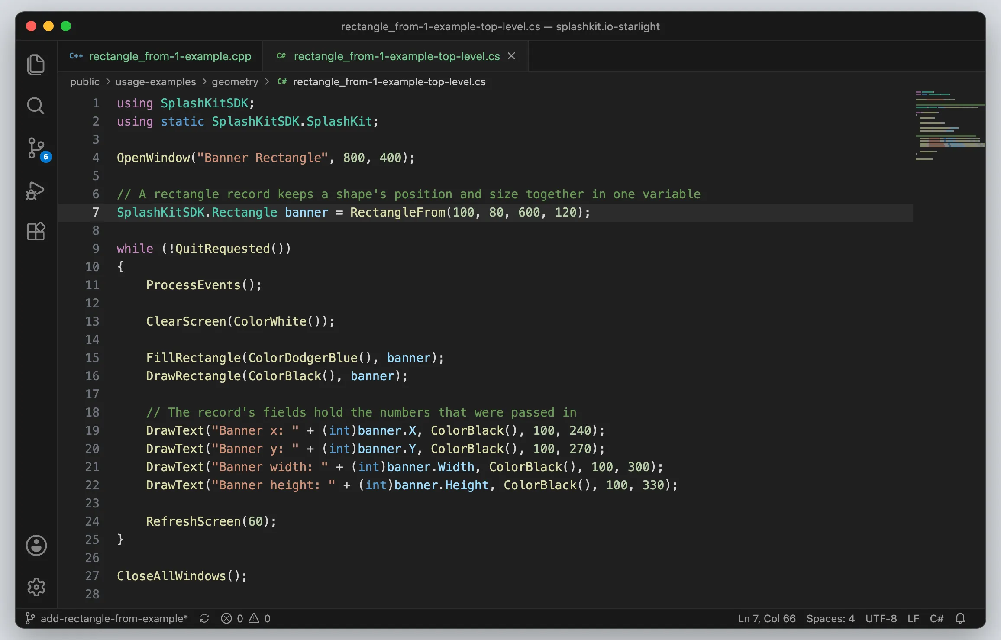Click UTF-8 encoding in status bar

click(881, 618)
